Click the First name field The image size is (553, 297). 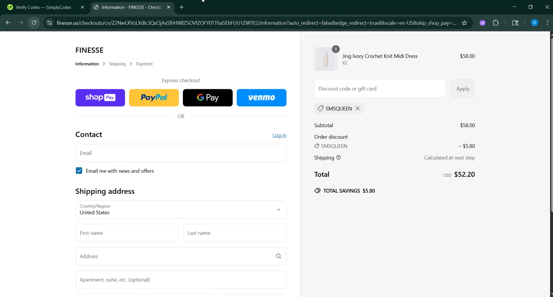pos(127,233)
